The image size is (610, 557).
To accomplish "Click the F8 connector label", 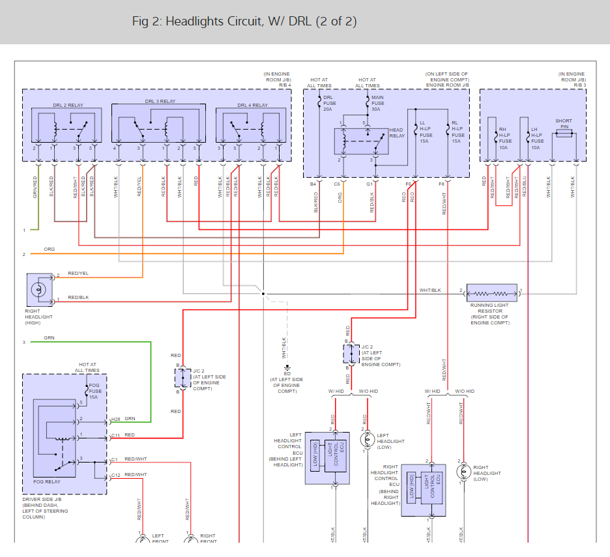I will (441, 184).
